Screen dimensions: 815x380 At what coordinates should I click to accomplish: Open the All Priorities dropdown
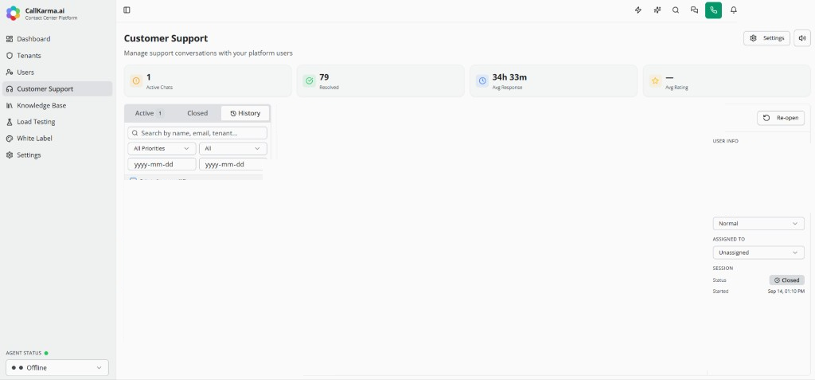[x=162, y=148]
